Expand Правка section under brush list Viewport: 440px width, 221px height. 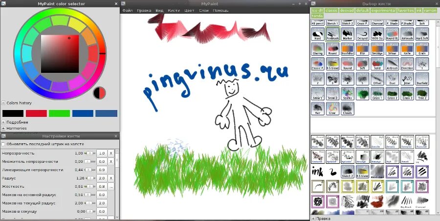[313, 219]
